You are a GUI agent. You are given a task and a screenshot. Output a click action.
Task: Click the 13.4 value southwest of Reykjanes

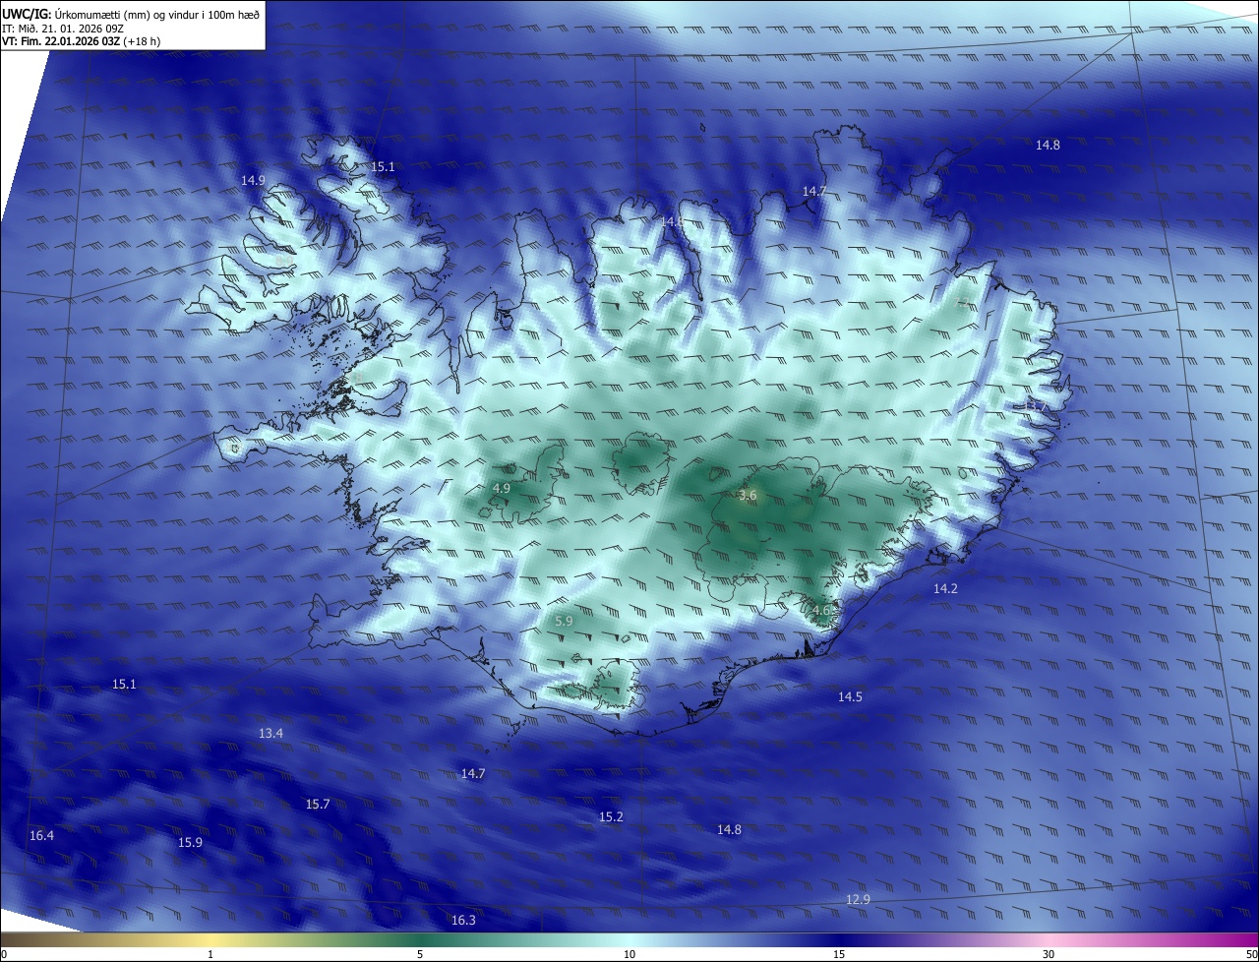[x=270, y=733]
